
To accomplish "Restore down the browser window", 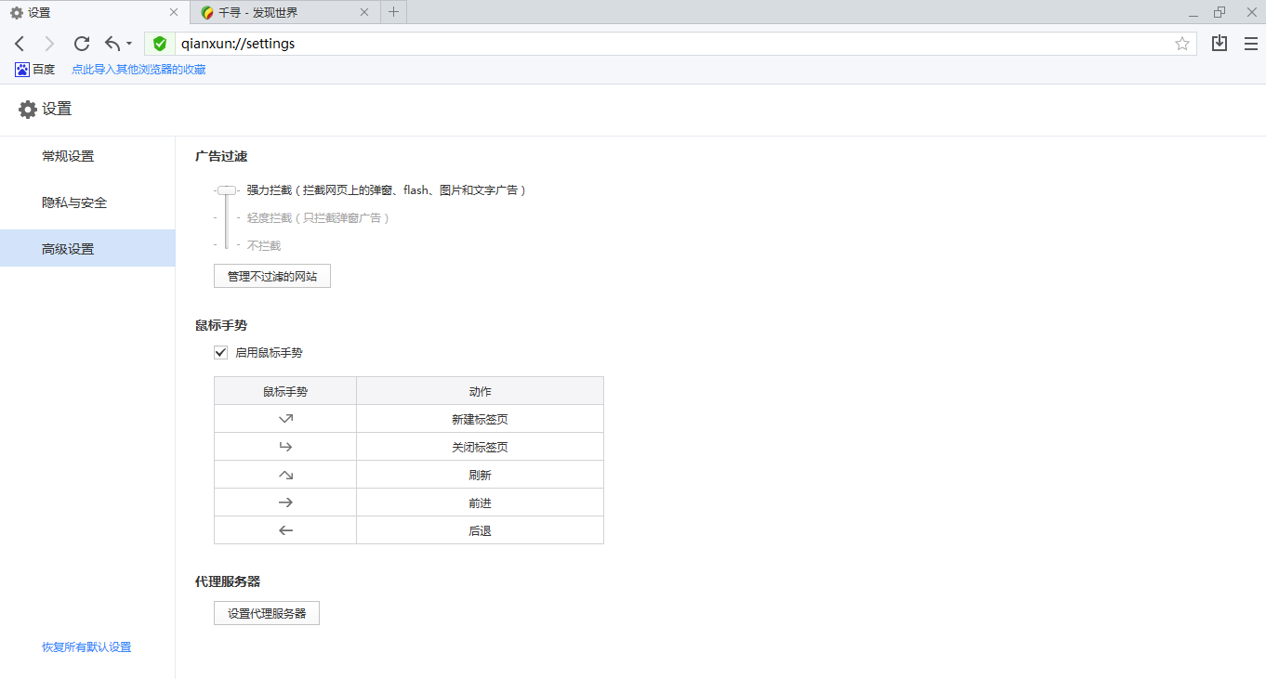I will point(1220,12).
